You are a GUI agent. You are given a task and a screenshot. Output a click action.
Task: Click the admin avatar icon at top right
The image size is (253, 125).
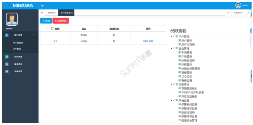click(x=238, y=5)
